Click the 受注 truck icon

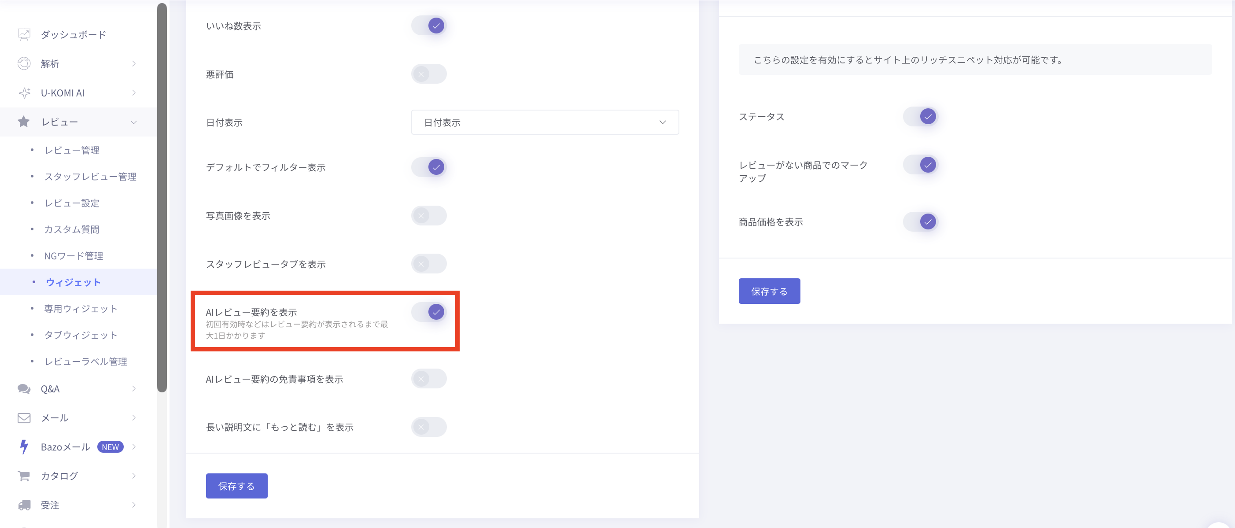pos(24,505)
